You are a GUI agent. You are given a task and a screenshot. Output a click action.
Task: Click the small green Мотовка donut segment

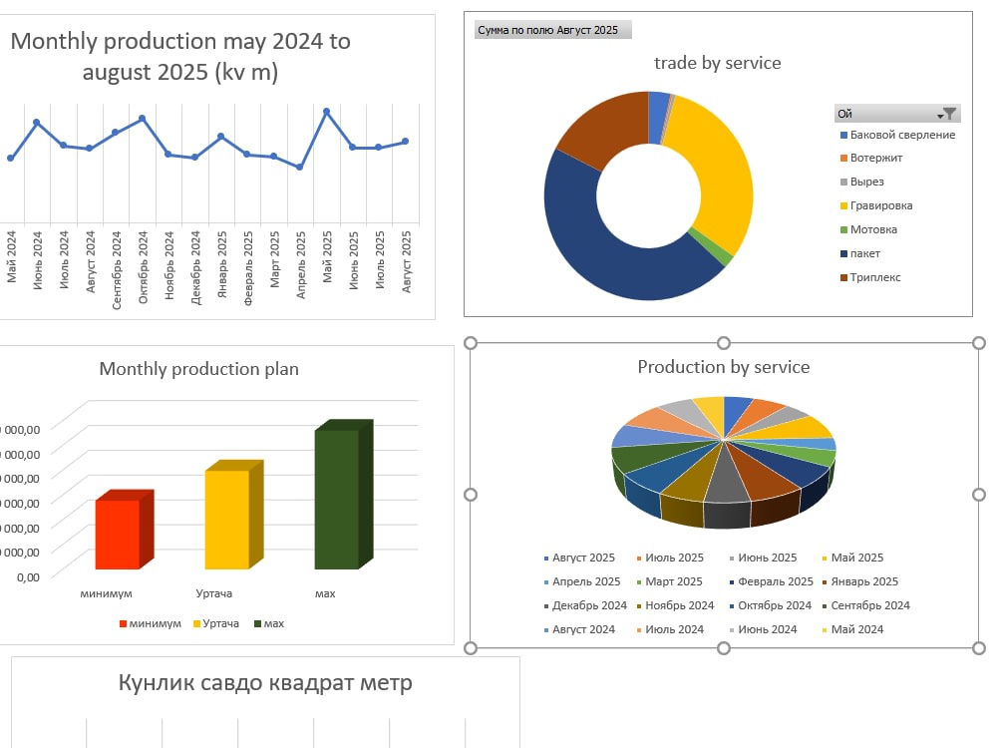tap(712, 248)
